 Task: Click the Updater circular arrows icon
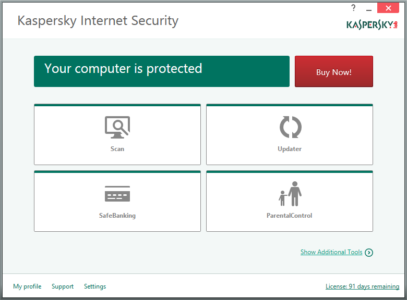[290, 127]
